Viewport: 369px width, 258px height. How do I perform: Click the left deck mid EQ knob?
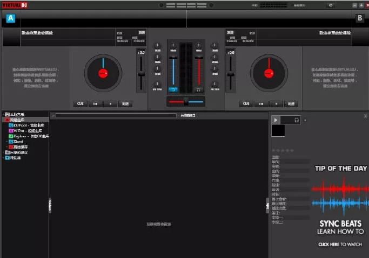click(157, 57)
